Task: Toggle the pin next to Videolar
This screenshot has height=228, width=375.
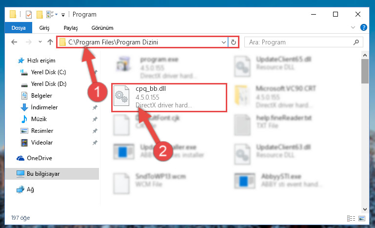Action: tap(95, 143)
